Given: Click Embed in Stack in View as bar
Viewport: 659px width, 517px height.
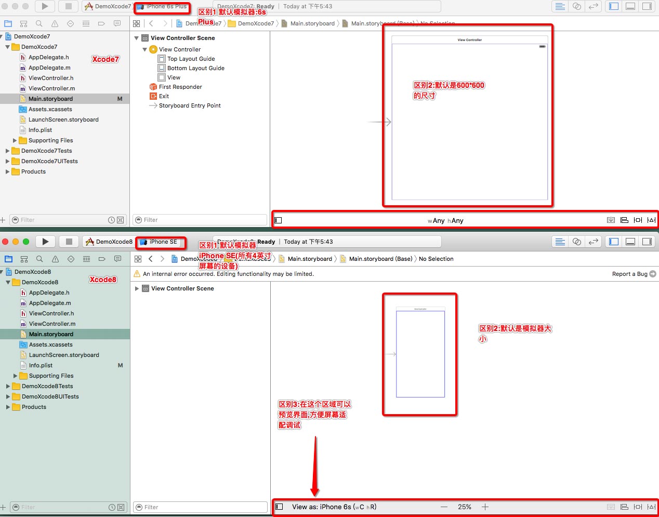Looking at the screenshot, I should pos(611,507).
